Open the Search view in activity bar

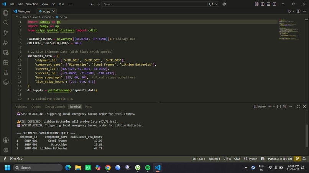6,23
